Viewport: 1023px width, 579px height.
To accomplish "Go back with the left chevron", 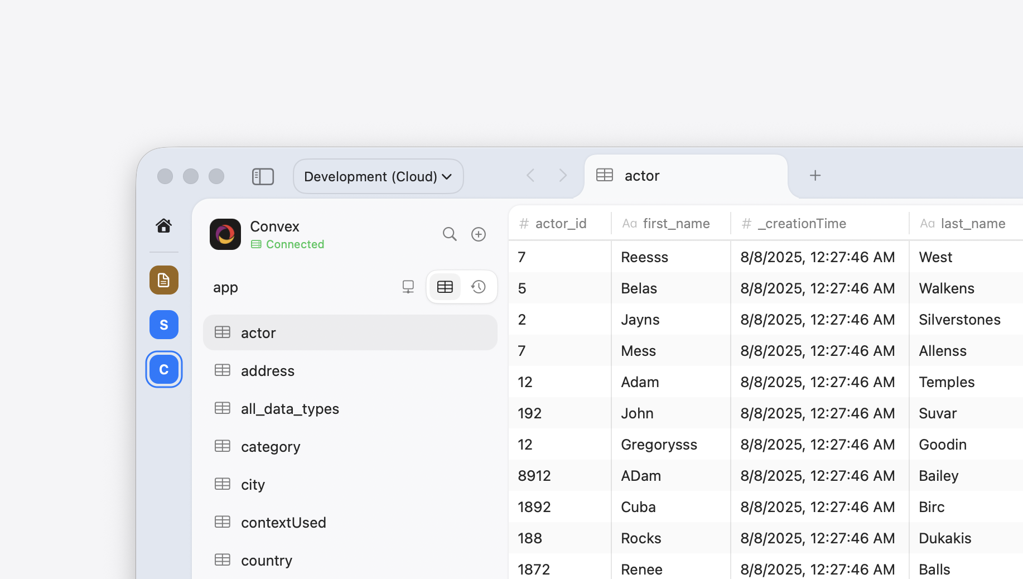I will pyautogui.click(x=530, y=176).
